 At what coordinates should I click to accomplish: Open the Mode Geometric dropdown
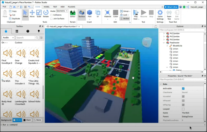pos(62,11)
